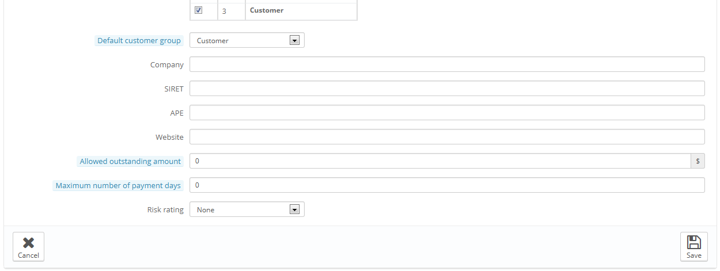720x271 pixels.
Task: Click into the SIRET text field
Action: click(447, 89)
